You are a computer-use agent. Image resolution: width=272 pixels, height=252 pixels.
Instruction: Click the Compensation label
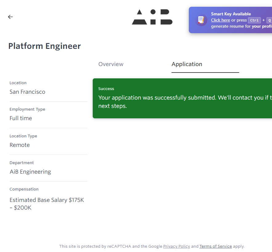click(24, 189)
